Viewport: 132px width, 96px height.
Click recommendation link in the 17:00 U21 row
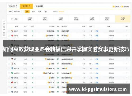(x=111, y=73)
